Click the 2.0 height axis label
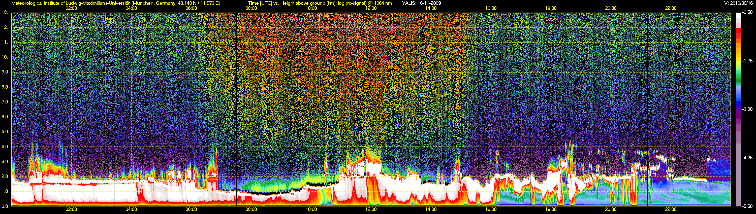 point(5,176)
